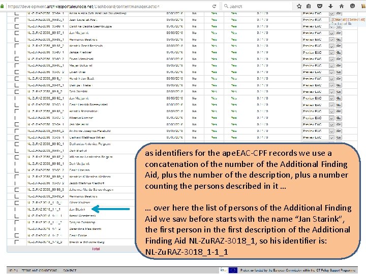366x274 pixels.
Task: Click the Total label below the table
Action: point(96,249)
